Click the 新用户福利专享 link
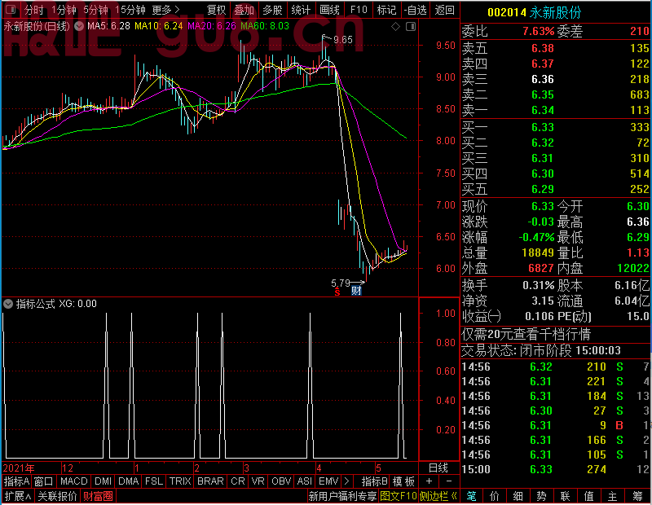Viewport: 652px width, 505px height. [342, 496]
